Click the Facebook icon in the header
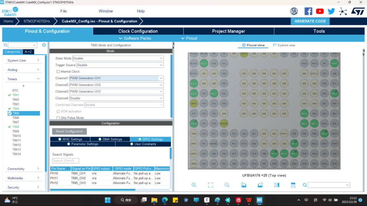Screen dimensions: 367x206 (x=308, y=11)
